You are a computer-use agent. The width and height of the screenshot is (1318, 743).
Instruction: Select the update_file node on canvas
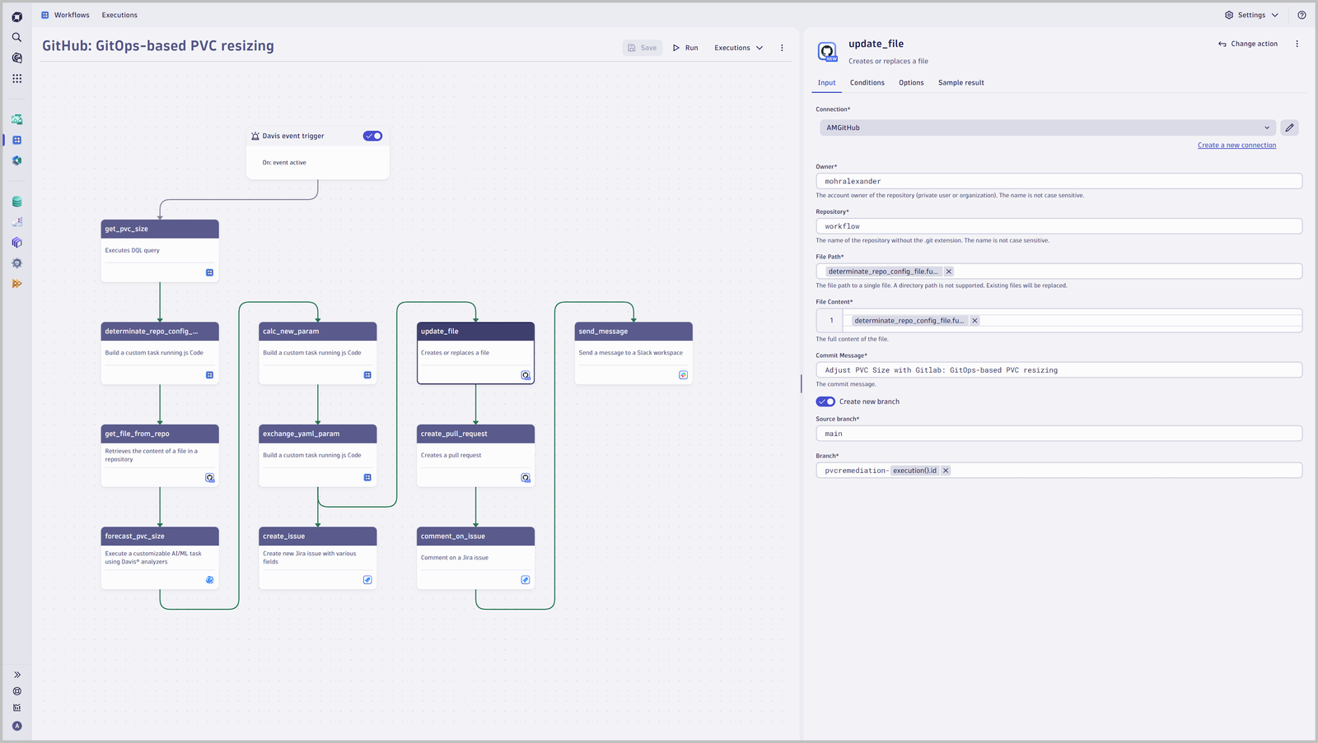pyautogui.click(x=475, y=353)
